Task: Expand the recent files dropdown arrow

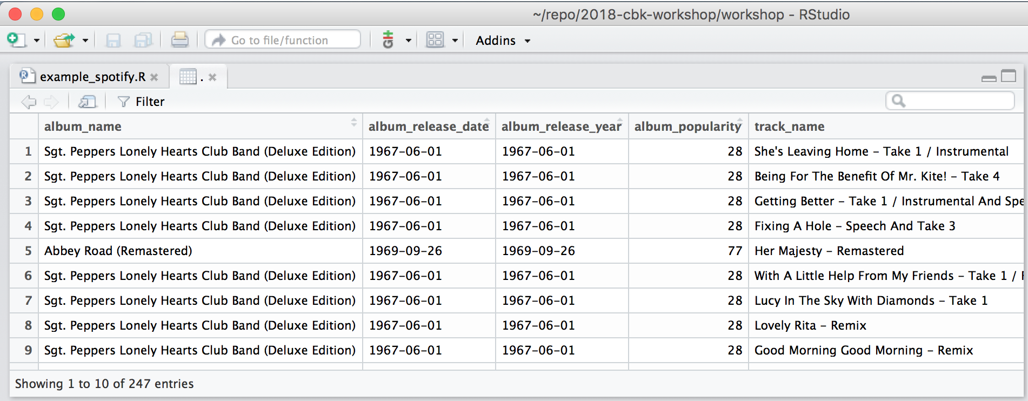Action: (85, 41)
